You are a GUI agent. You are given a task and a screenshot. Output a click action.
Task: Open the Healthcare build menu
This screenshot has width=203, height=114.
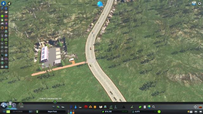(x=86, y=107)
